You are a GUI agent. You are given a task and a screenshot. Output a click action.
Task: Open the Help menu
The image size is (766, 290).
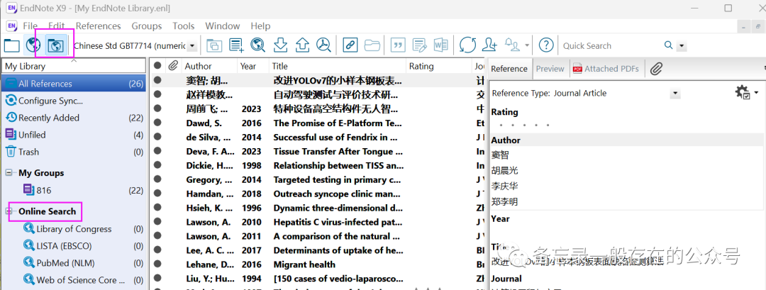pos(260,26)
